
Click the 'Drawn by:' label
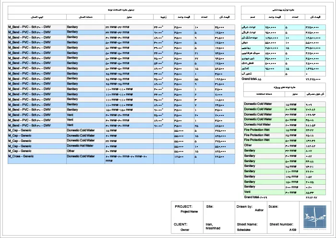pos(244,207)
